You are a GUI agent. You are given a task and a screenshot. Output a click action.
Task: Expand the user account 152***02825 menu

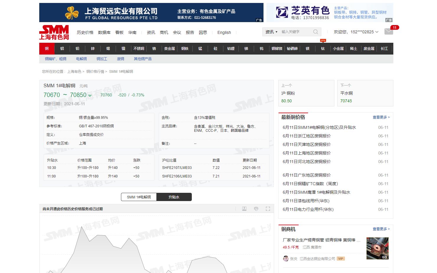click(356, 32)
